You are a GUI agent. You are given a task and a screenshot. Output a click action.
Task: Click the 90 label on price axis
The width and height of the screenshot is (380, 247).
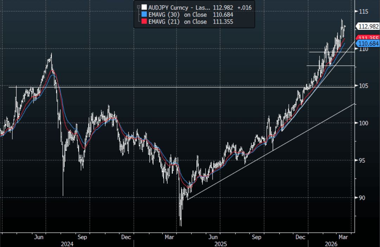tap(362, 197)
